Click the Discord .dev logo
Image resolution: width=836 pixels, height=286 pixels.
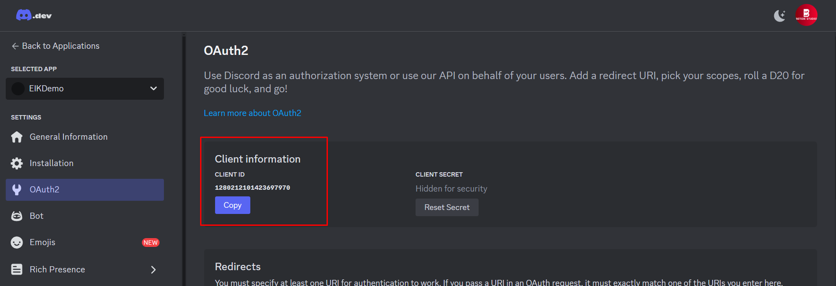coord(34,15)
